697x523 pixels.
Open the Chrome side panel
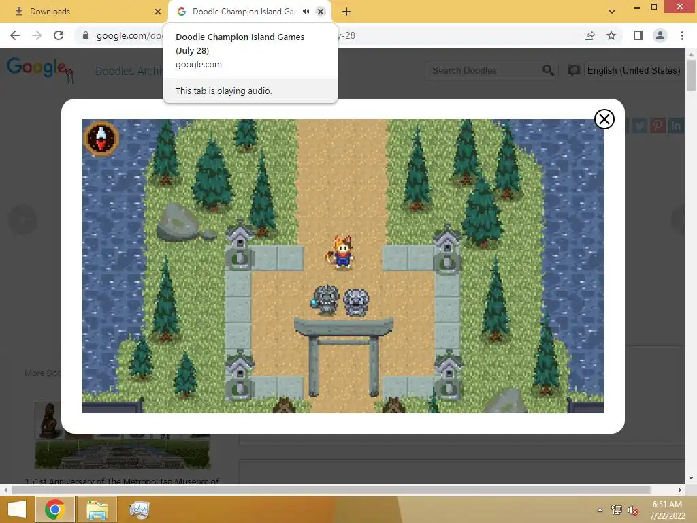(638, 35)
